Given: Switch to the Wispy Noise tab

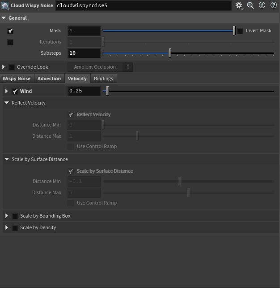Looking at the screenshot, I should pos(17,79).
